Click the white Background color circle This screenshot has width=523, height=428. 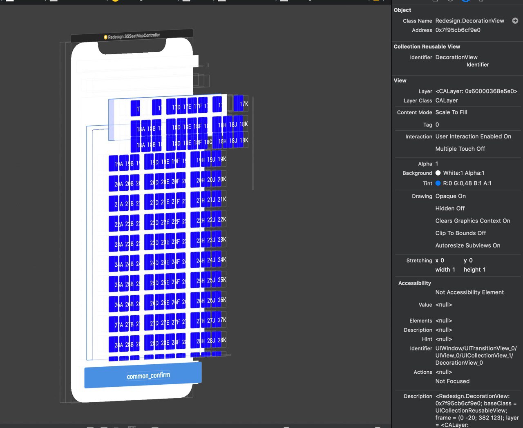click(x=438, y=173)
